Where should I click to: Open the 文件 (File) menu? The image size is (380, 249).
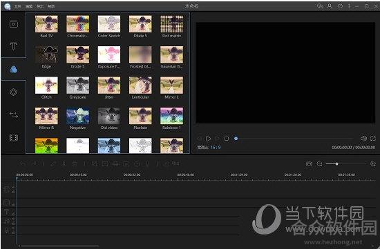18,6
